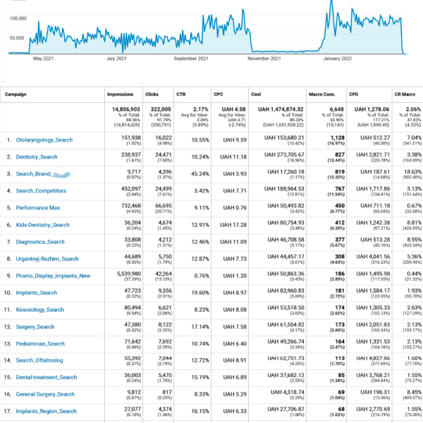423x423 pixels.
Task: Select the Performance Max campaign
Action: (39, 208)
